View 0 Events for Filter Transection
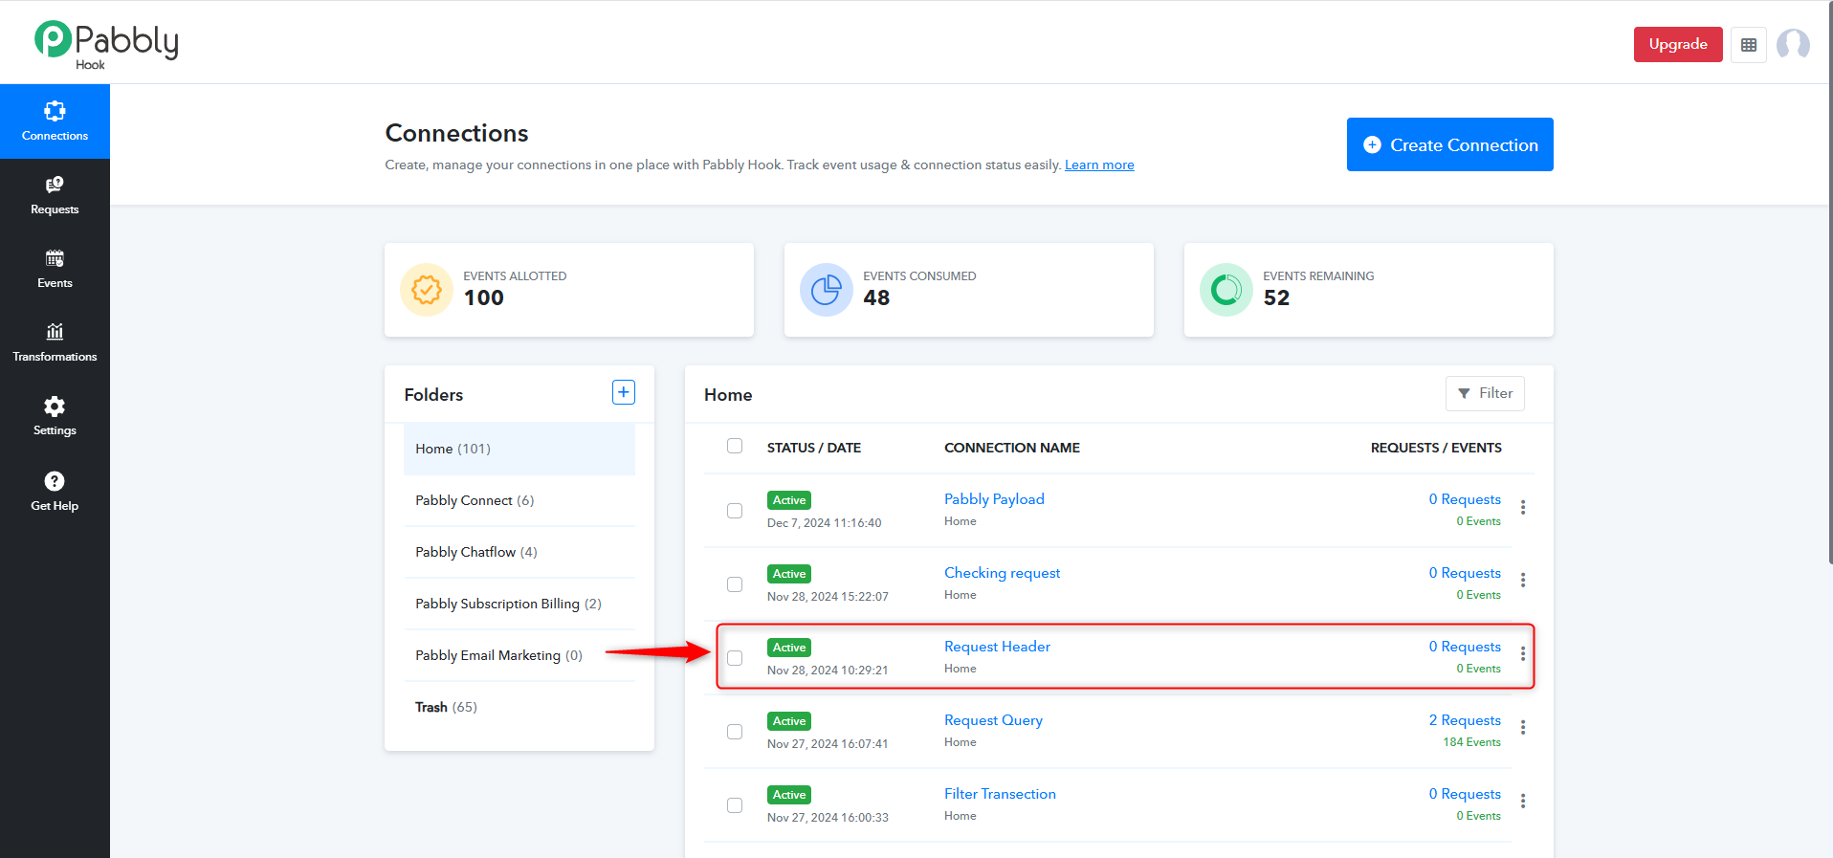Screen dimensions: 1833x858 click(1478, 816)
